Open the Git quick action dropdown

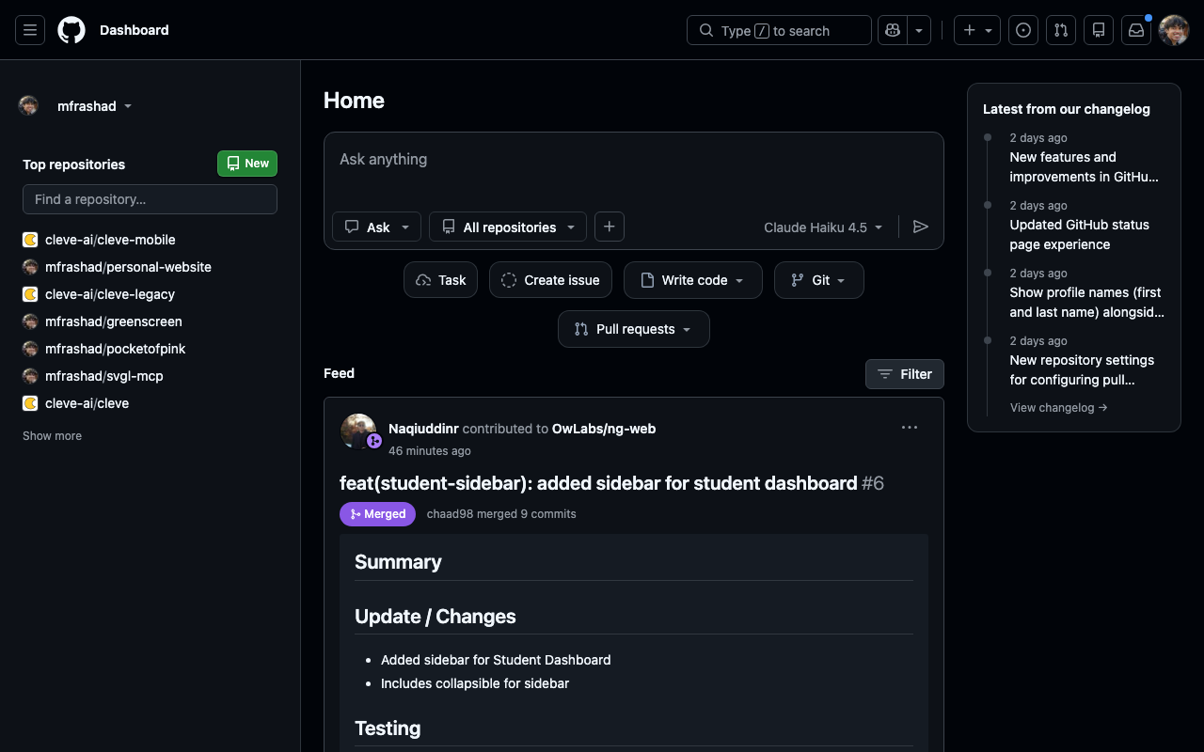(x=818, y=279)
